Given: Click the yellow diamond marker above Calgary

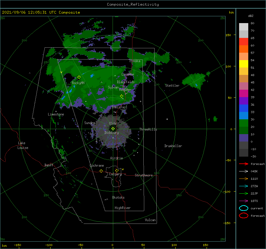Looking at the screenshot, I should click(117, 171).
